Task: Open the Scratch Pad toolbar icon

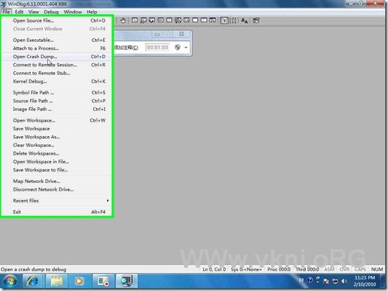Action: point(195,20)
